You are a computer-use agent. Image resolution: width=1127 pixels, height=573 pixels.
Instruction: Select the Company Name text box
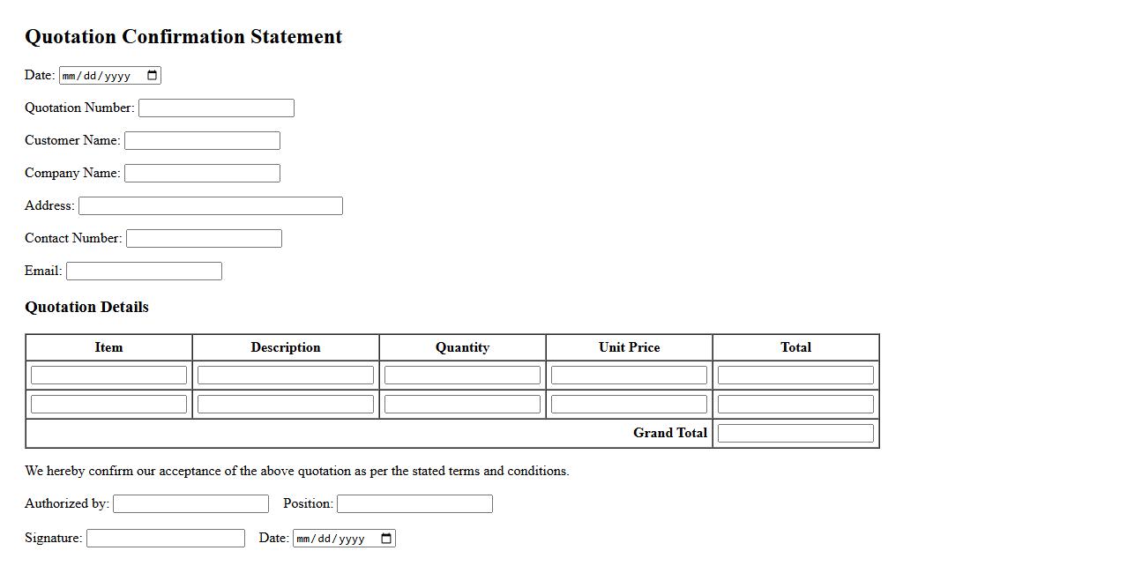tap(202, 174)
